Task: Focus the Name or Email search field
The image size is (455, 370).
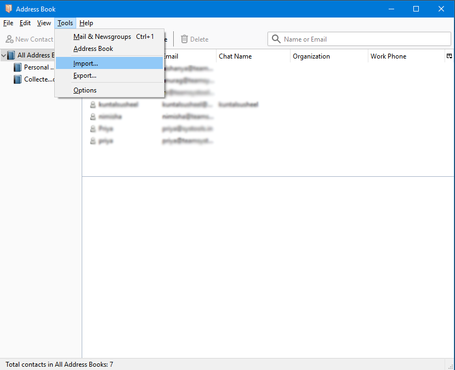Action: pyautogui.click(x=359, y=39)
